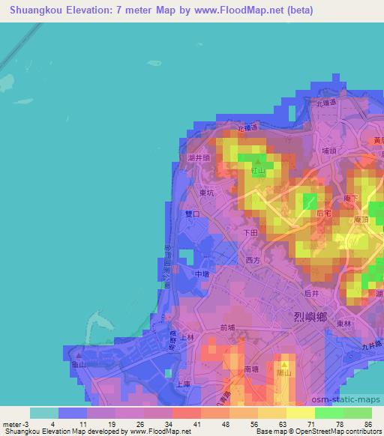
Task: Select the purple legend swatch for 11 to 19 meters
Action: [x=101, y=413]
